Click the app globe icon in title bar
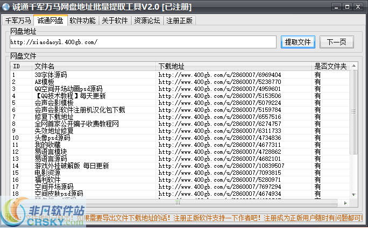This screenshot has height=228, width=368. [5, 7]
